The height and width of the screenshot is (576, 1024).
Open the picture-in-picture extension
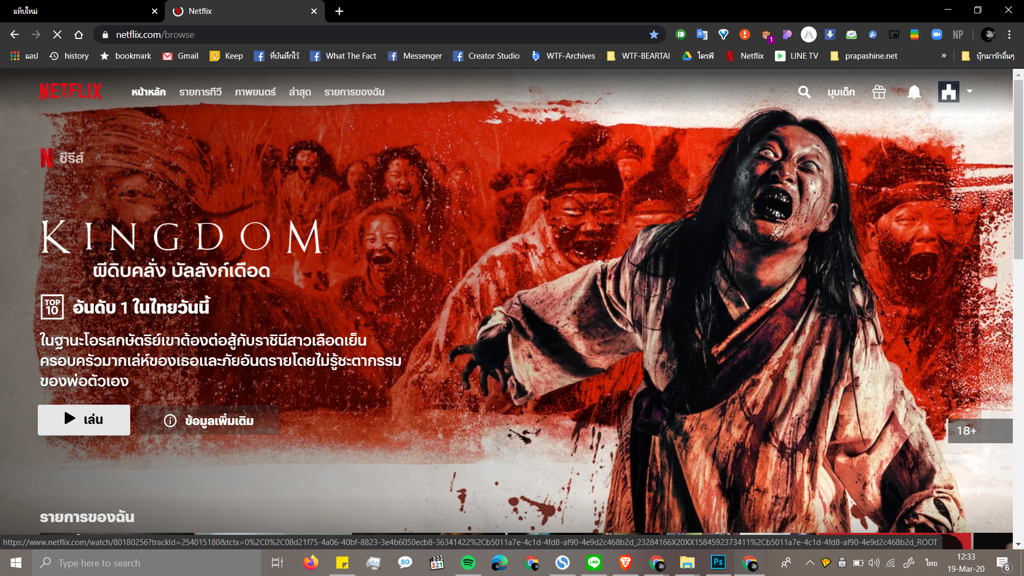894,35
